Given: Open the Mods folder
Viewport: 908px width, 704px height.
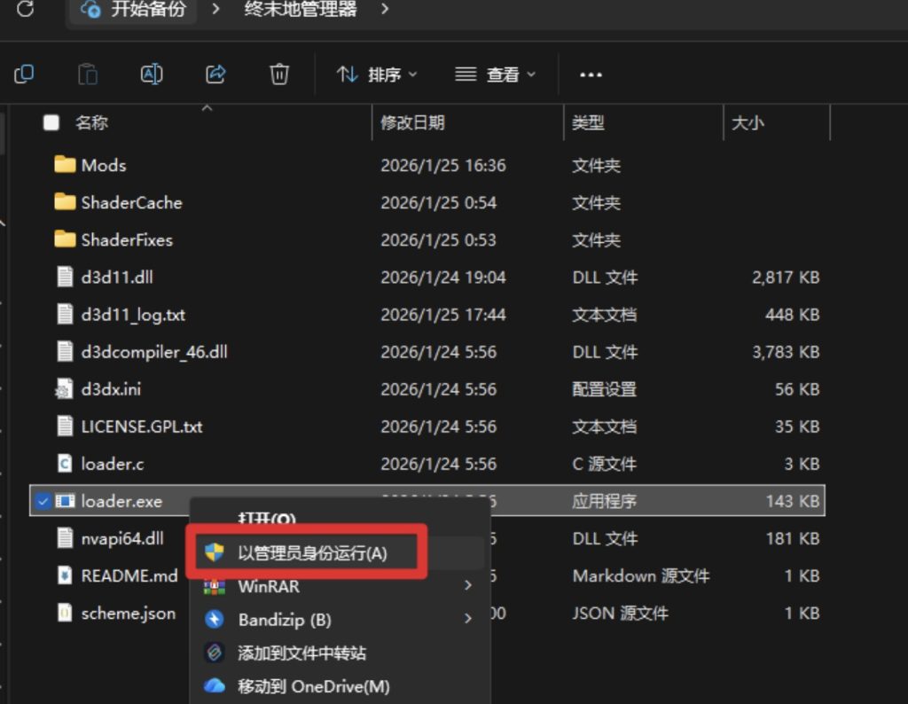Looking at the screenshot, I should (103, 166).
